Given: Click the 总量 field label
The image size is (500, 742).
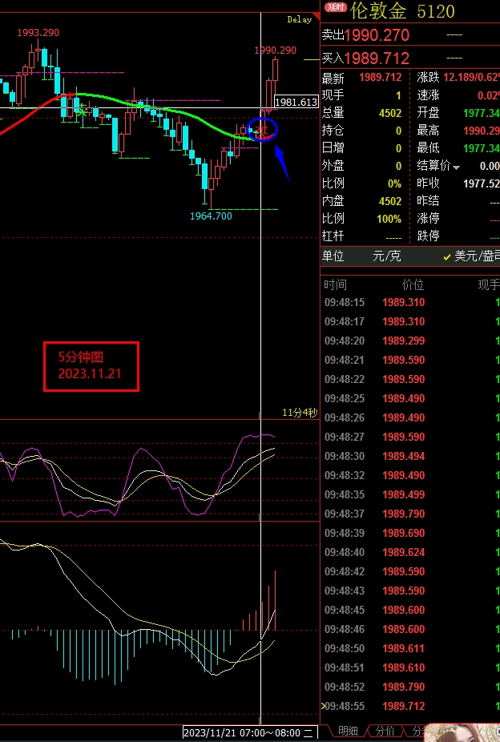Looking at the screenshot, I should pos(333,113).
